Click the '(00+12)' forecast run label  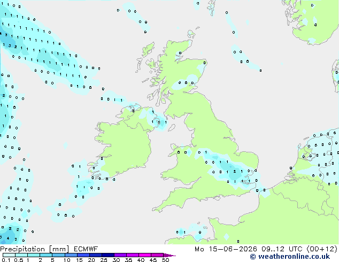[322, 249]
